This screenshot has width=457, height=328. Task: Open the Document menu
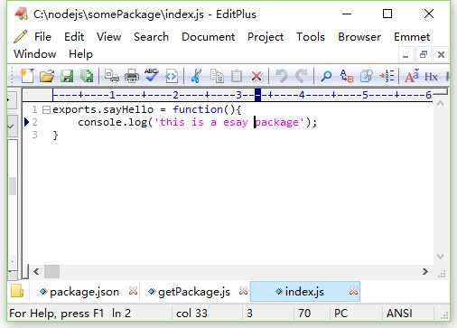[x=209, y=37]
